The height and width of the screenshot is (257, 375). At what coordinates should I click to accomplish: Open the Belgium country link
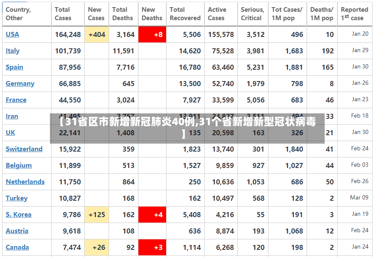tap(18, 165)
